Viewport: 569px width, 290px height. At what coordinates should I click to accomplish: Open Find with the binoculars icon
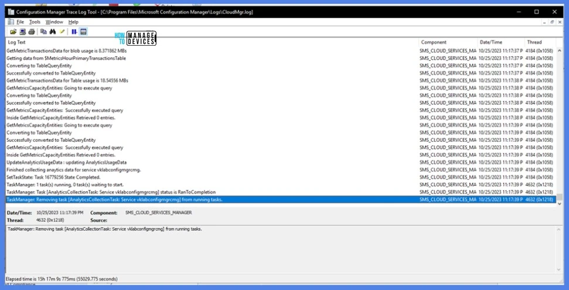coord(53,32)
